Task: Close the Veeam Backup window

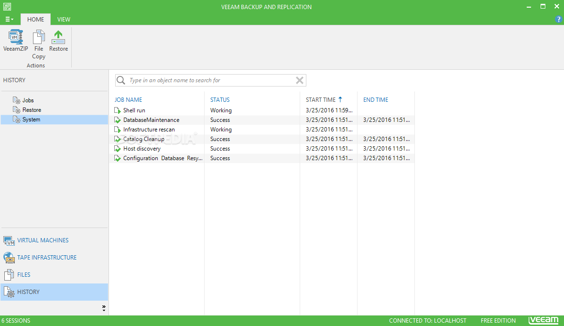Action: coord(557,7)
